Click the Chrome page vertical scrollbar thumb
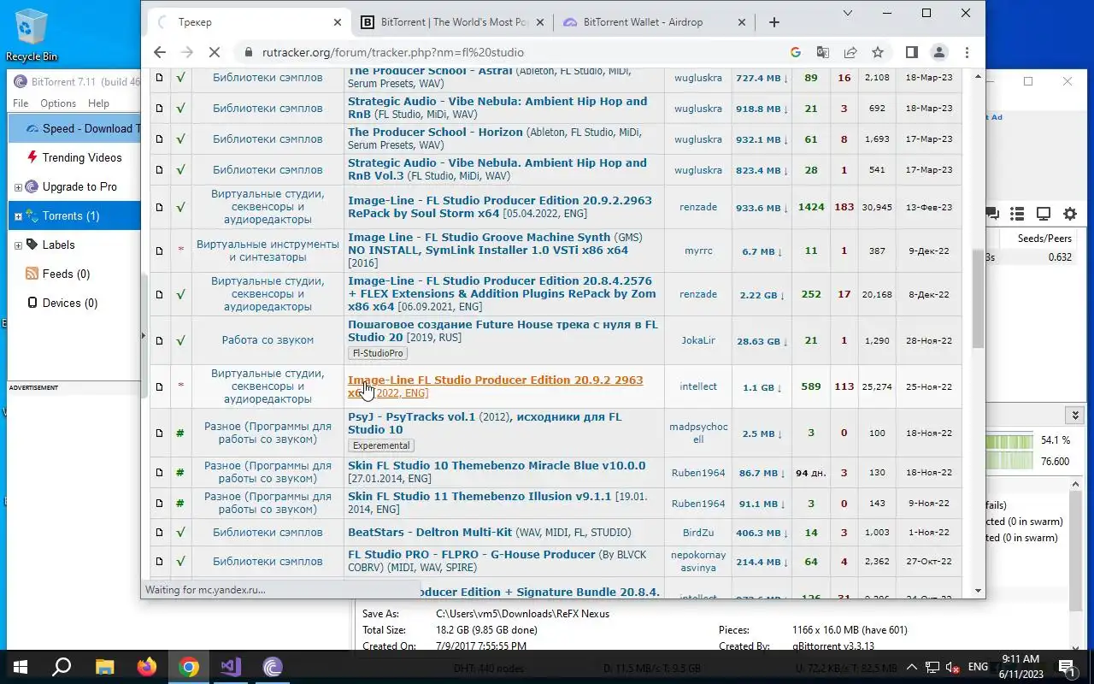Image resolution: width=1094 pixels, height=684 pixels. 979,299
